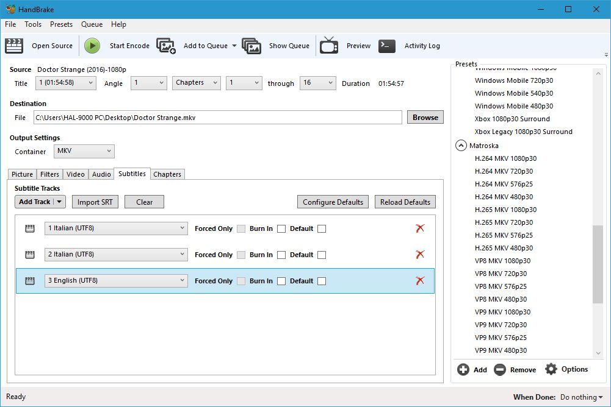Viewport: 611px width, 407px height.
Task: Switch to the Audio tab
Action: pos(101,174)
